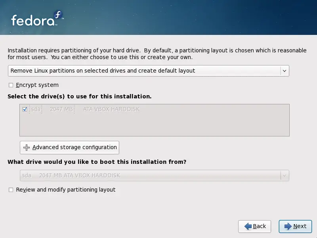The width and height of the screenshot is (317, 238).
Task: Open the boot drive selection dropdown
Action: pos(151,175)
